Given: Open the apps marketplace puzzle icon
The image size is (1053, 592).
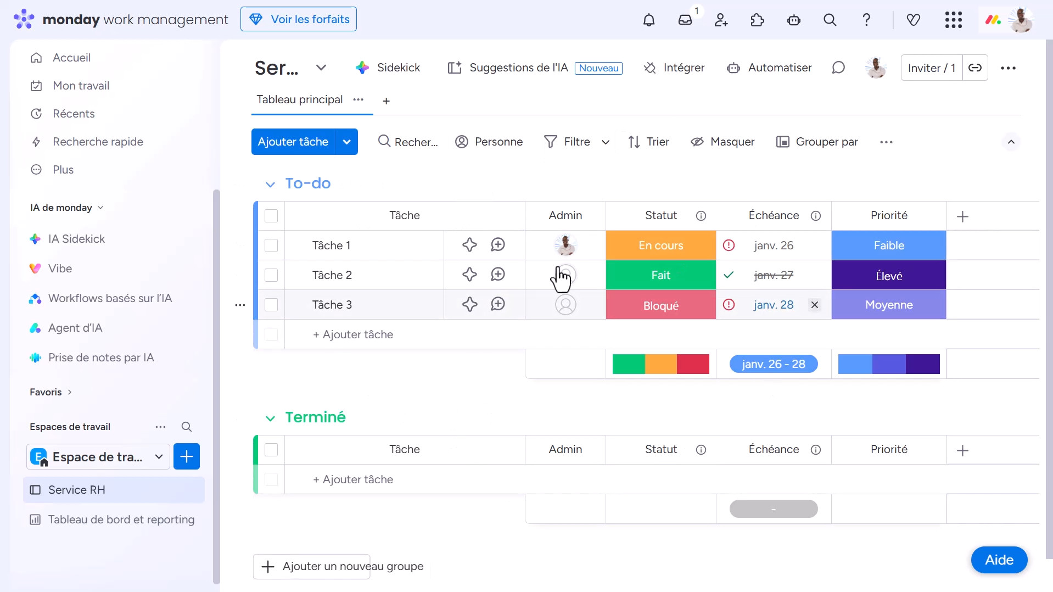Looking at the screenshot, I should 757,20.
